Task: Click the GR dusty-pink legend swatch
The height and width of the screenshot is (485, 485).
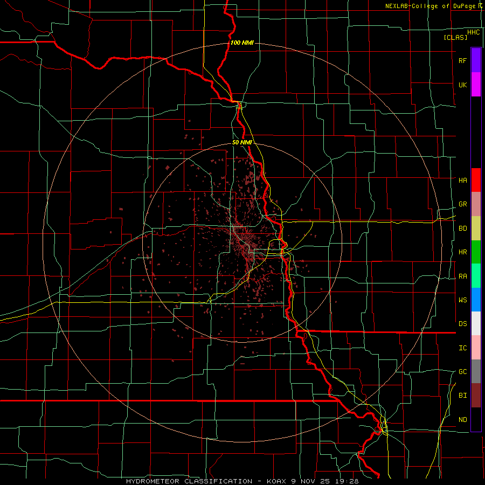Action: click(476, 204)
